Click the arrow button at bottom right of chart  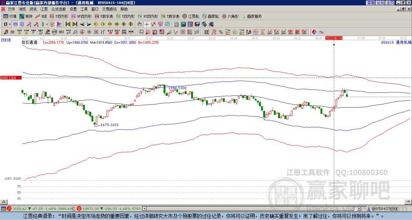[408, 202]
